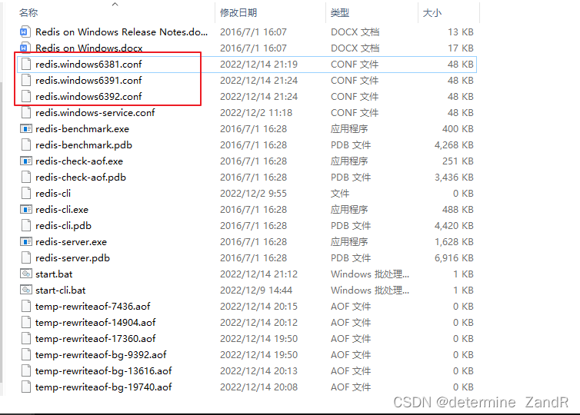Sort files by the 类型 column header
Image resolution: width=580 pixels, height=415 pixels.
pyautogui.click(x=339, y=13)
